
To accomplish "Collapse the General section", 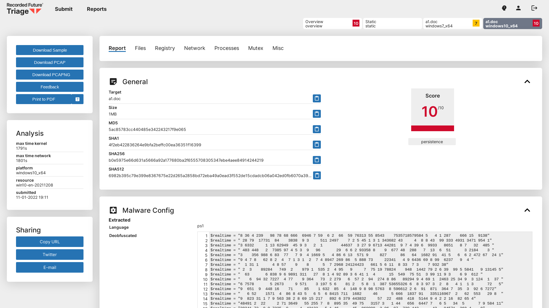I will [x=527, y=82].
